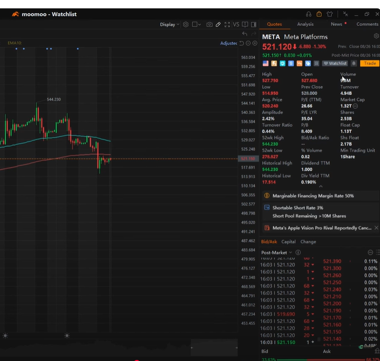Expand Market Cap details ellipsis icon
The height and width of the screenshot is (361, 380).
pos(355,106)
